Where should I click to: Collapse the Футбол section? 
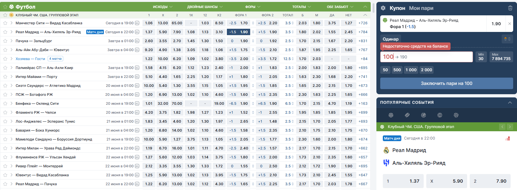[x=365, y=7]
